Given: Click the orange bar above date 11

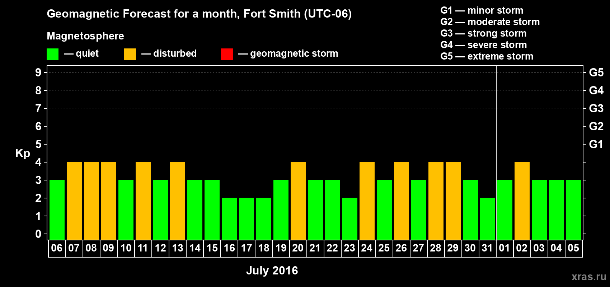Looking at the screenshot, I should point(143,201).
